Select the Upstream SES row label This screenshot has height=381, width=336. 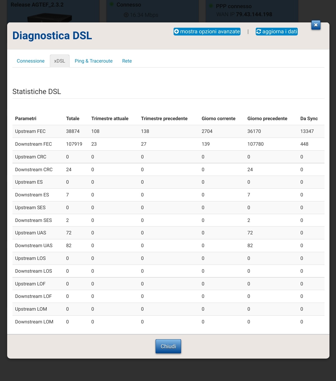(x=30, y=208)
